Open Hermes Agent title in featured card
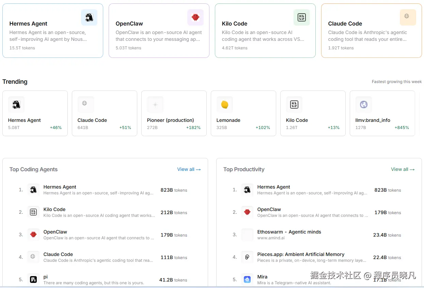424x288 pixels. (28, 23)
